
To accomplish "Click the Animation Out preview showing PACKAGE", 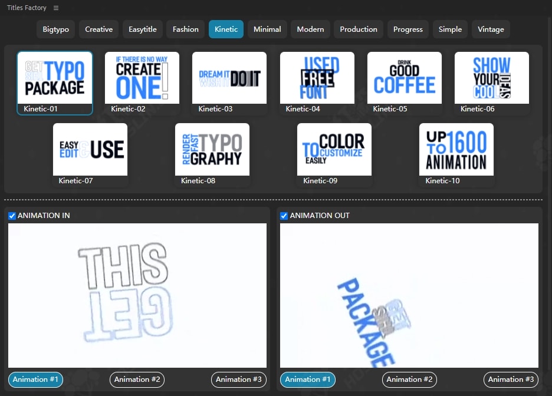I will point(409,295).
